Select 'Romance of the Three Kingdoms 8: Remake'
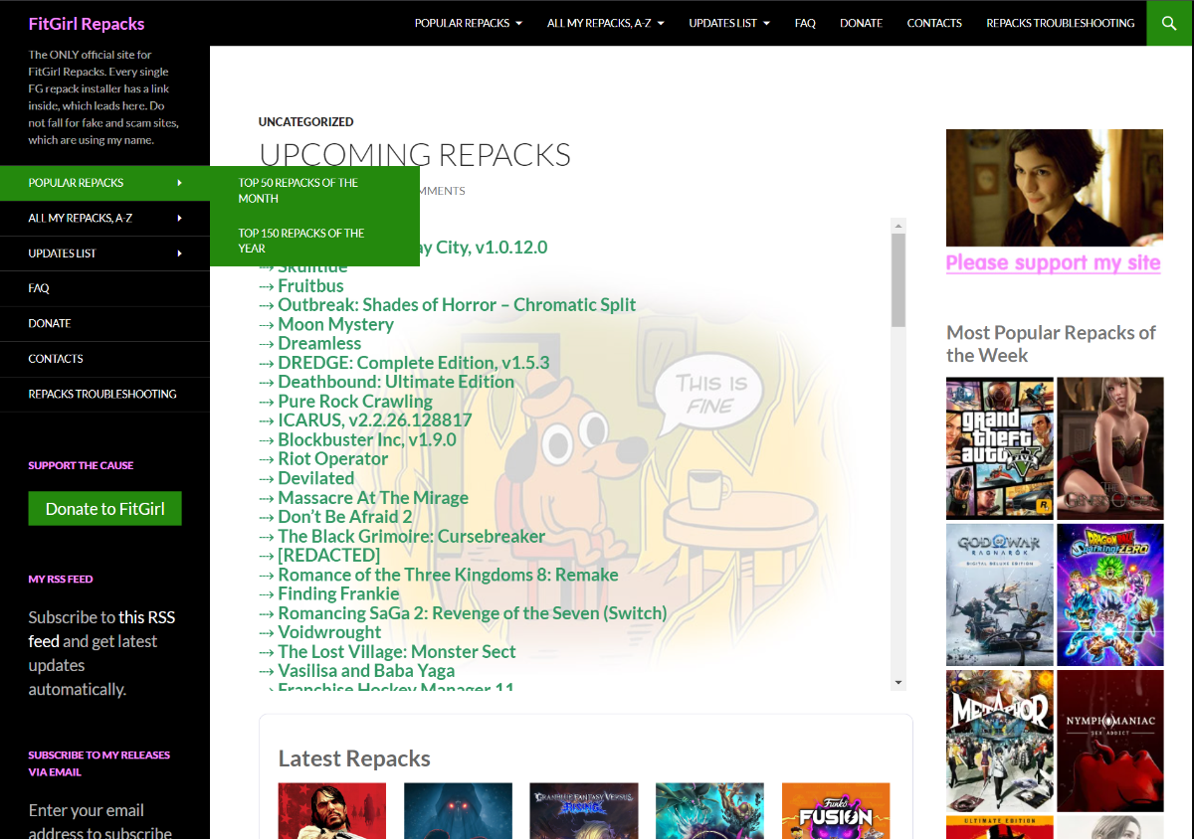This screenshot has width=1194, height=839. point(448,575)
